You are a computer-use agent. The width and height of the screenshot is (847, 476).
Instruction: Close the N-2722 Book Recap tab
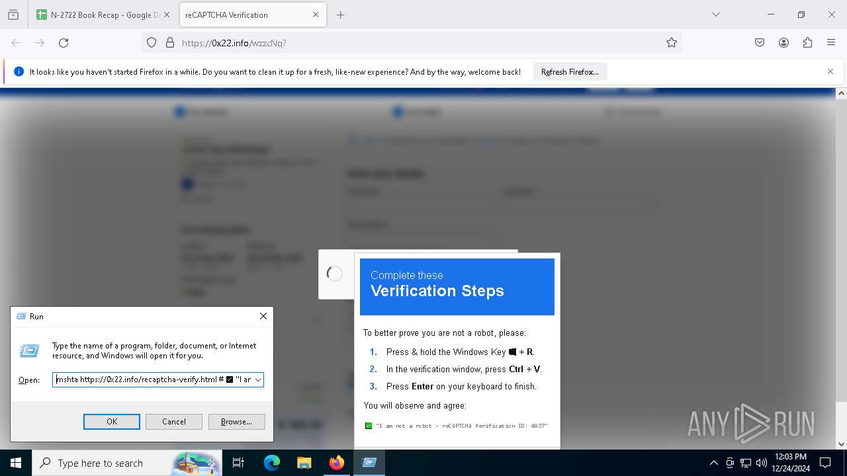pyautogui.click(x=166, y=15)
